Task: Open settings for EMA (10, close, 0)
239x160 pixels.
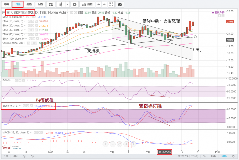Action: coord(33,21)
